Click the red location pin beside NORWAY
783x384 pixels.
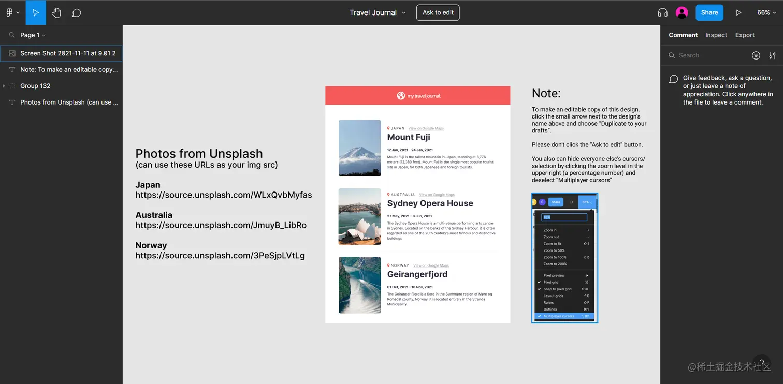tap(388, 265)
